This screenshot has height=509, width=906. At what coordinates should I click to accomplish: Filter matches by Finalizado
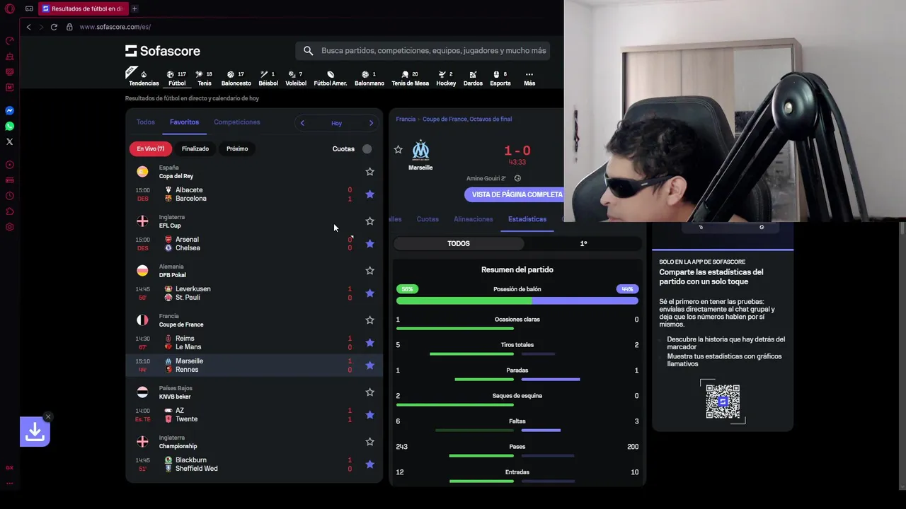195,148
